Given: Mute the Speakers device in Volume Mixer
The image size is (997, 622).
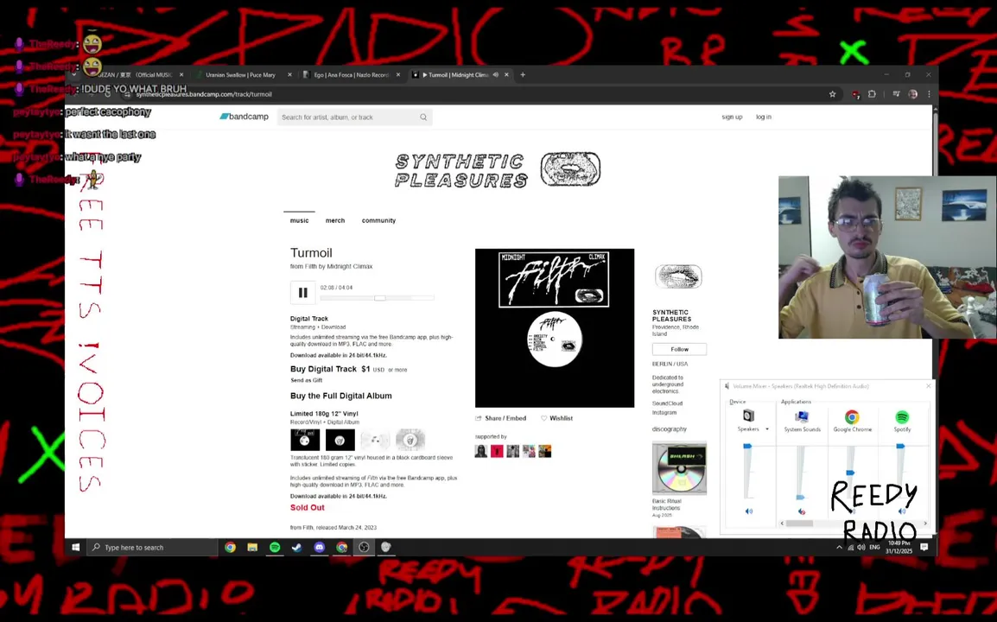Looking at the screenshot, I should [749, 511].
